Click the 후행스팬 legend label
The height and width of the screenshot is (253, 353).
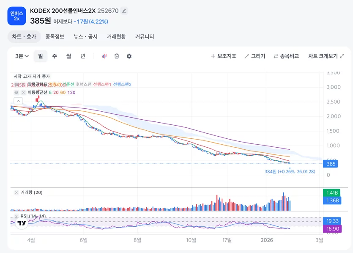[x=84, y=84]
